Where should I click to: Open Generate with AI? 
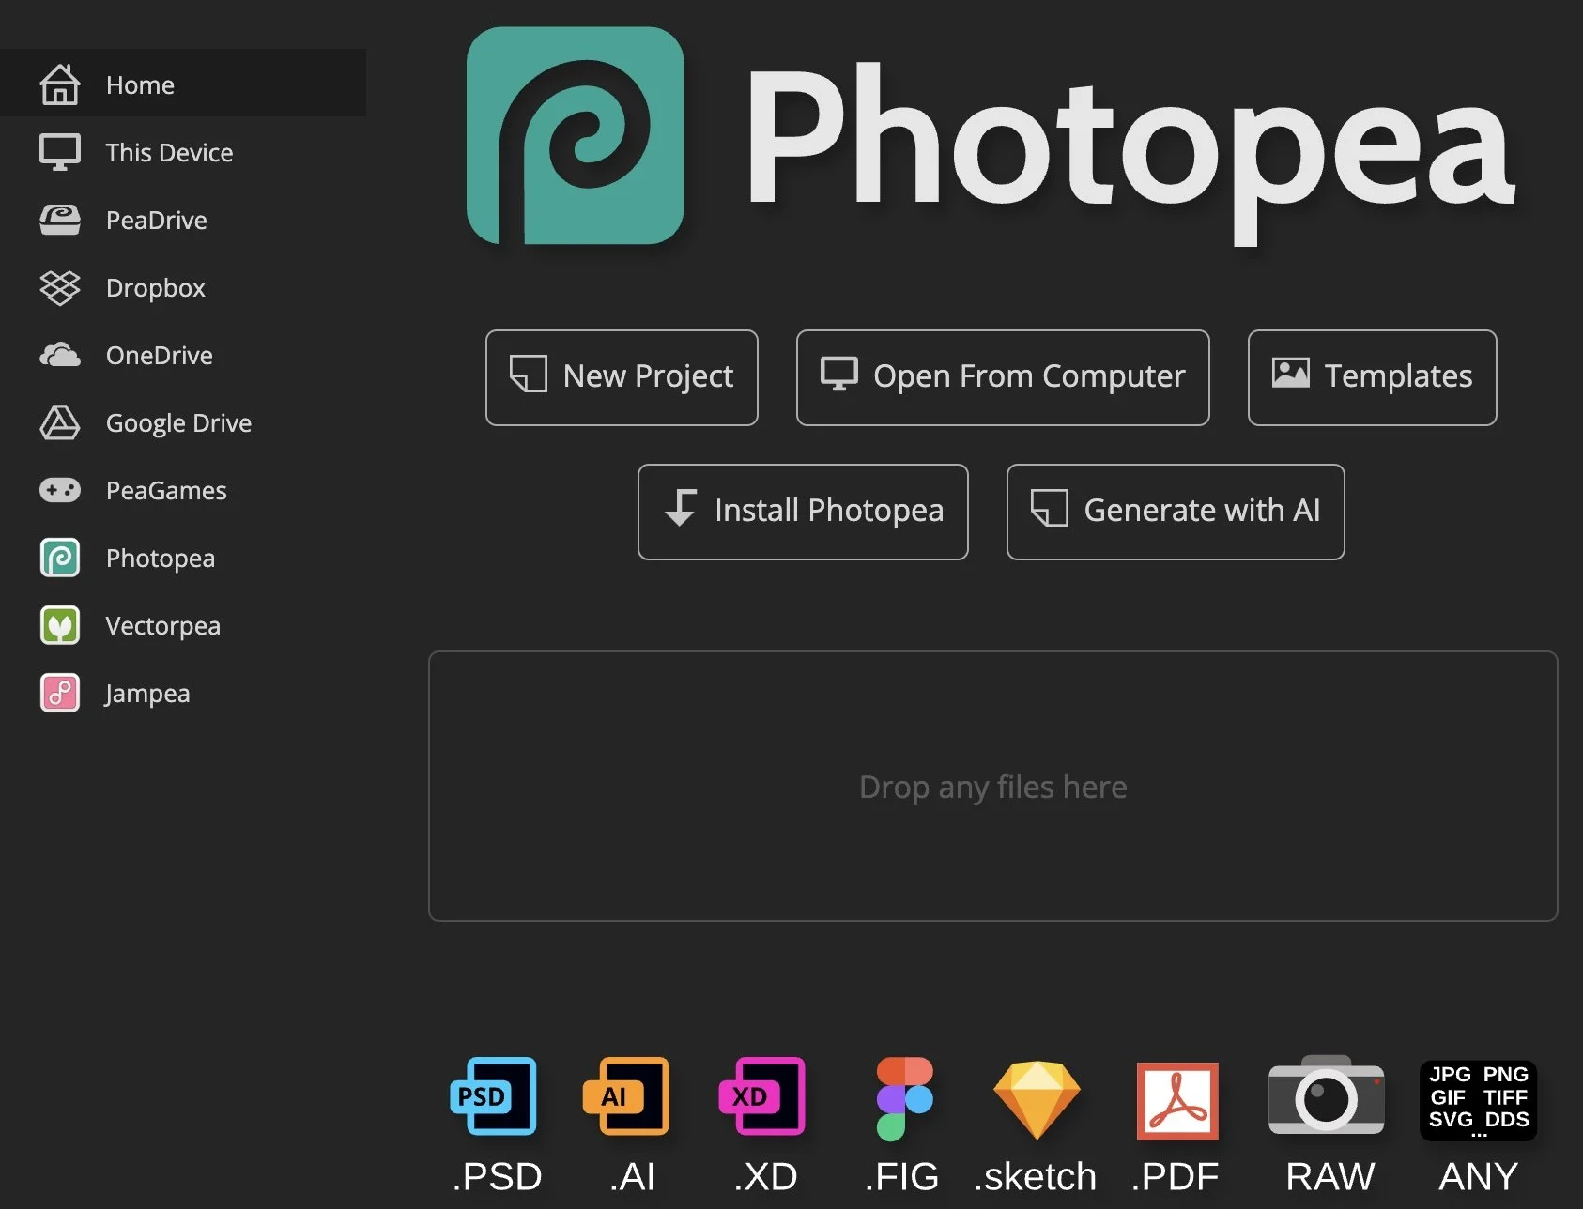coord(1176,512)
